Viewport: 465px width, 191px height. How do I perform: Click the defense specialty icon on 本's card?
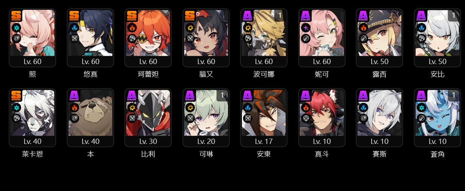[x=74, y=118]
